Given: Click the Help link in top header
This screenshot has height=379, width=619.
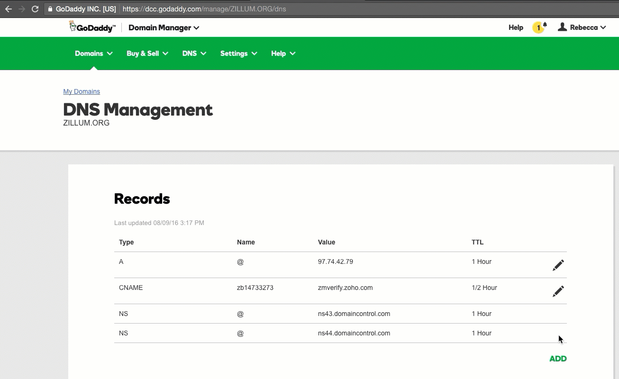Looking at the screenshot, I should point(516,27).
